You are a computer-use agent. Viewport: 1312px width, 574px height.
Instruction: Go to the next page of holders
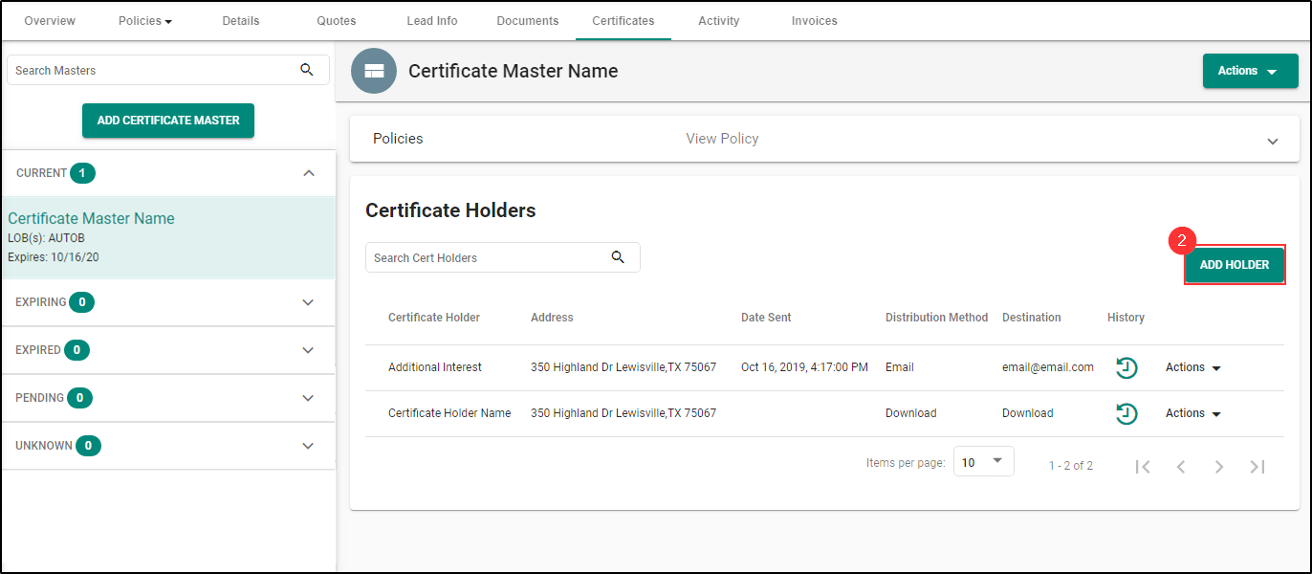click(1219, 466)
